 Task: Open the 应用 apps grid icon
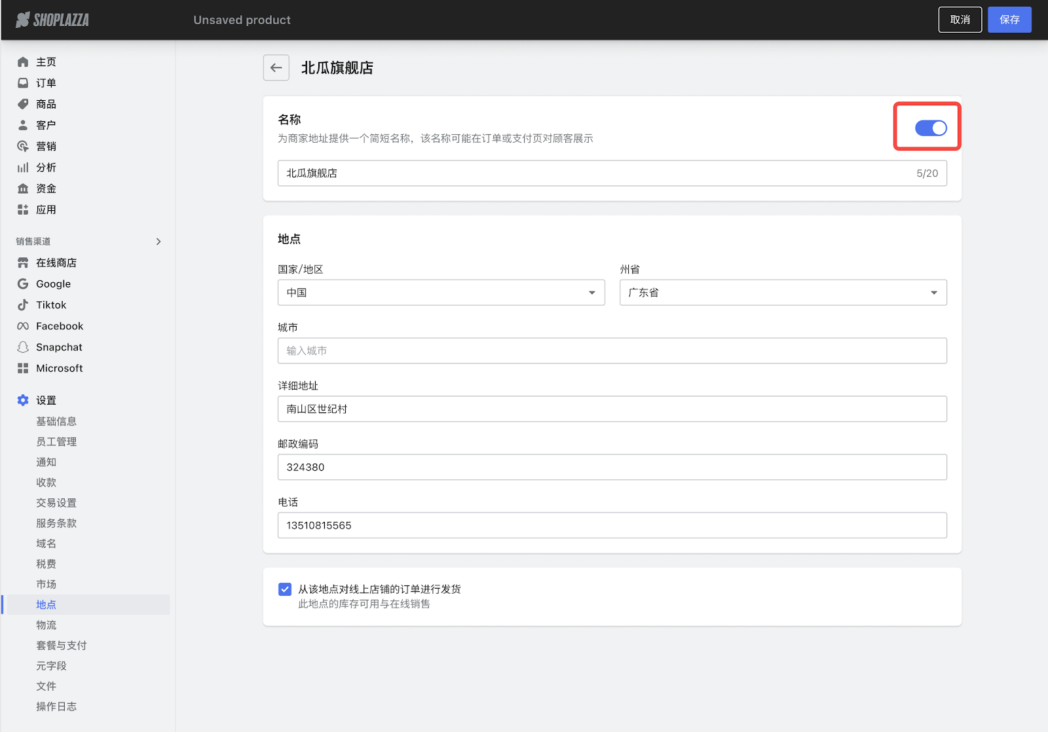23,210
